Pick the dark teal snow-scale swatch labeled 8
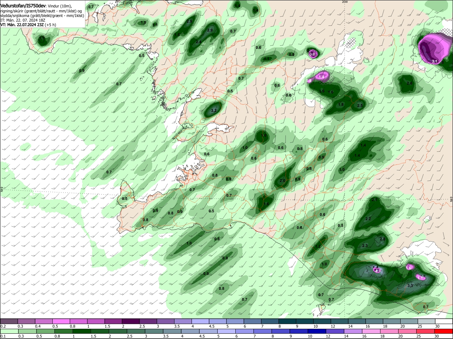 [287, 321]
